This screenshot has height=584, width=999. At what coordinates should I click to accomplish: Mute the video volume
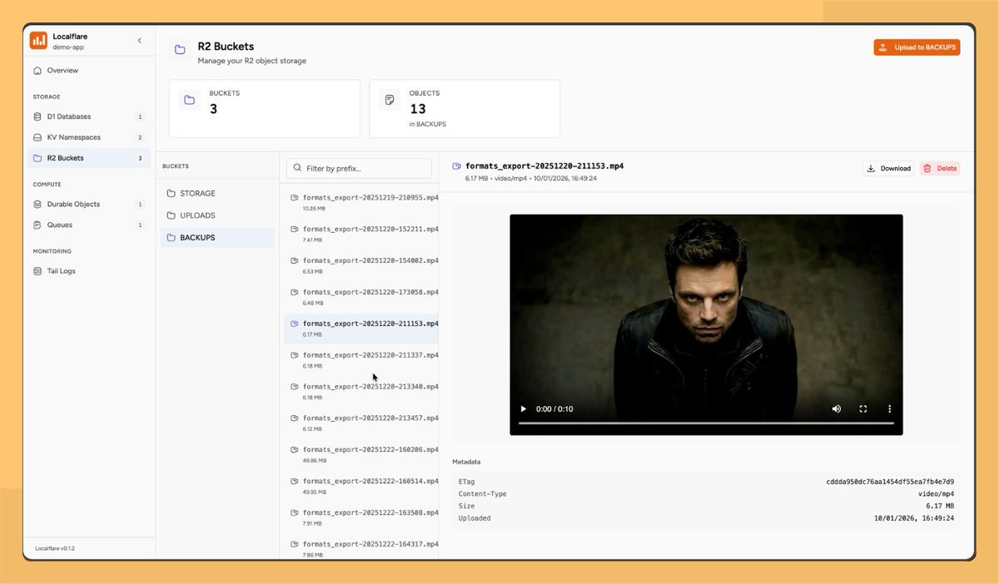[x=837, y=409]
